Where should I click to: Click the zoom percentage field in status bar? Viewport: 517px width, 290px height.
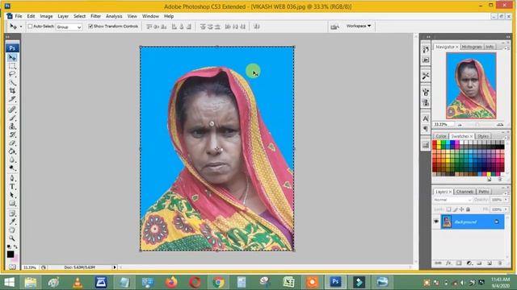click(31, 267)
